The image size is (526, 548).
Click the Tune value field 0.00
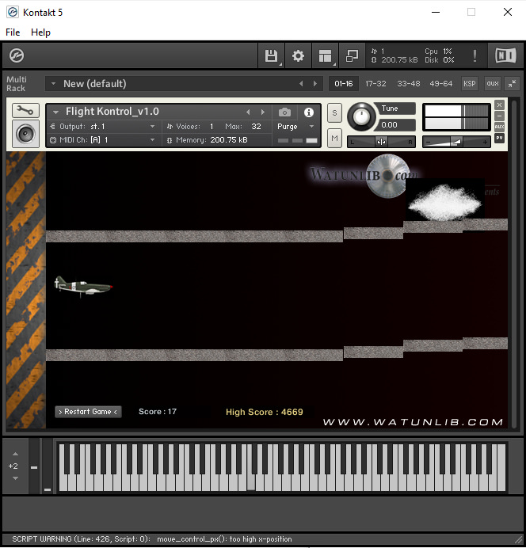click(x=395, y=125)
